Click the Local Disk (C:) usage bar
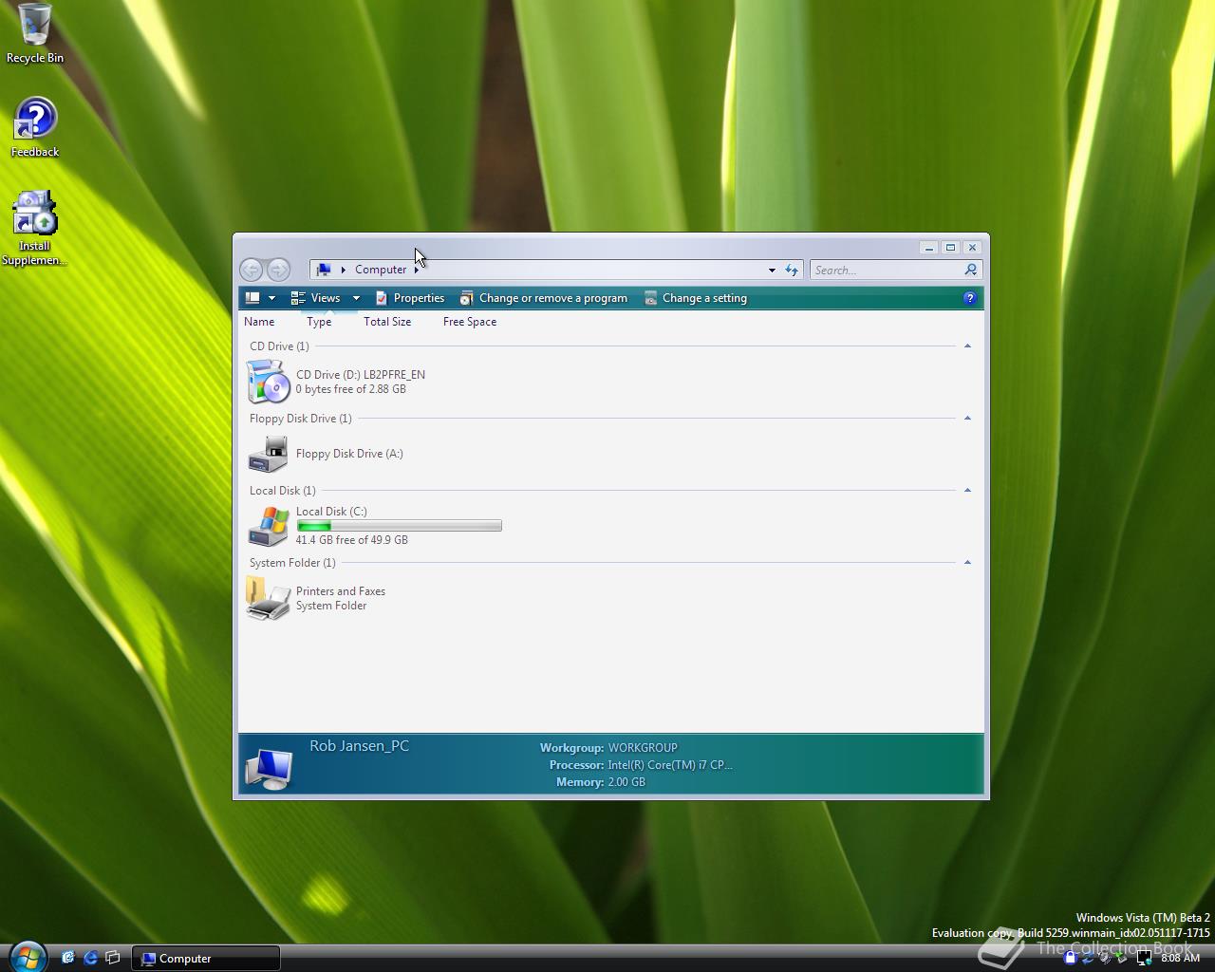Image resolution: width=1215 pixels, height=972 pixels. pos(399,526)
